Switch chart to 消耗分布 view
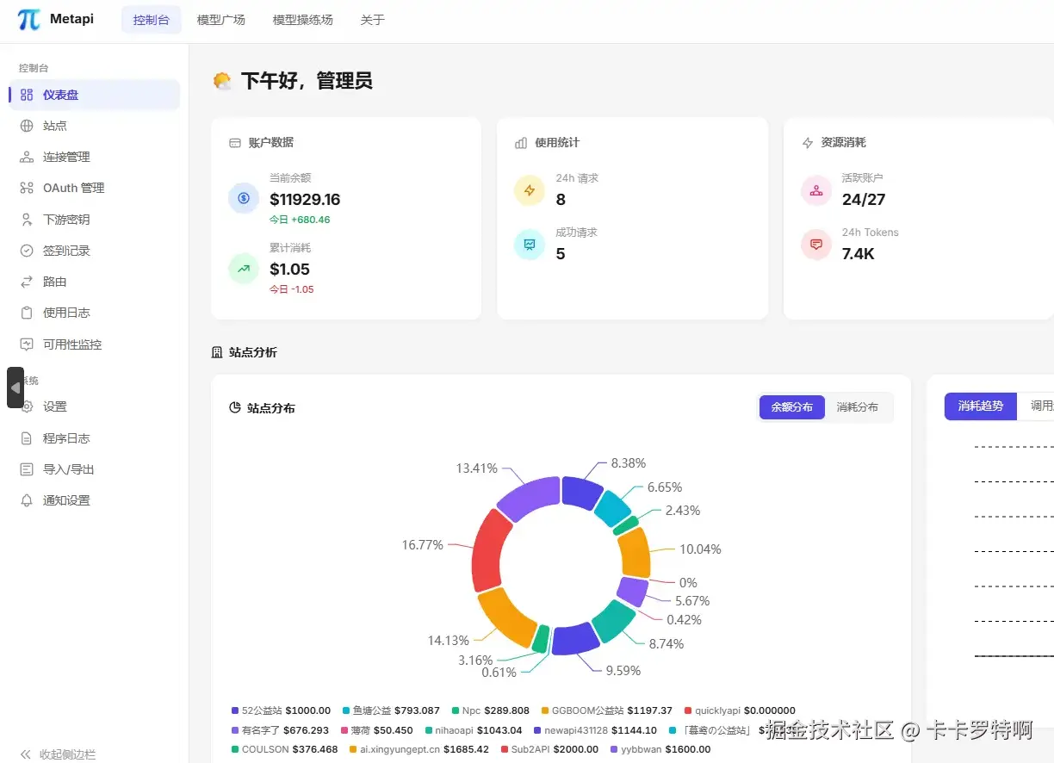1054x763 pixels. (x=858, y=407)
